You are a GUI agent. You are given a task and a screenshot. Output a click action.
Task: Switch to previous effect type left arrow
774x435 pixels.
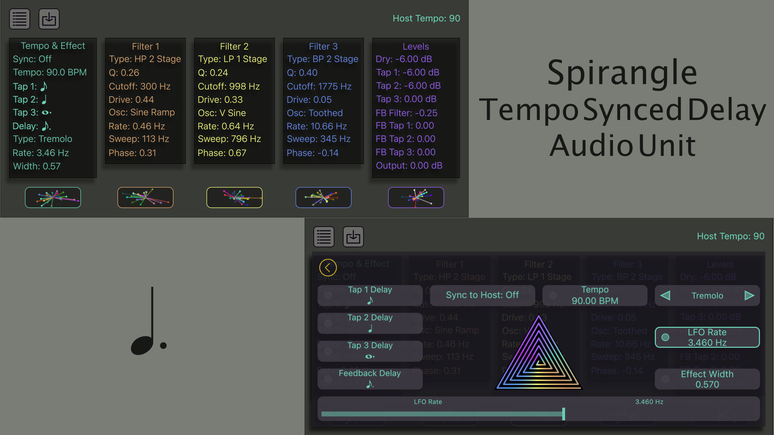(x=665, y=296)
